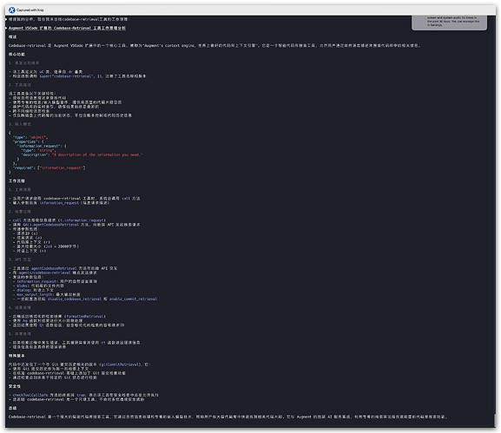Click the checkToolCallSafe method name
501x433 pixels.
point(30,396)
